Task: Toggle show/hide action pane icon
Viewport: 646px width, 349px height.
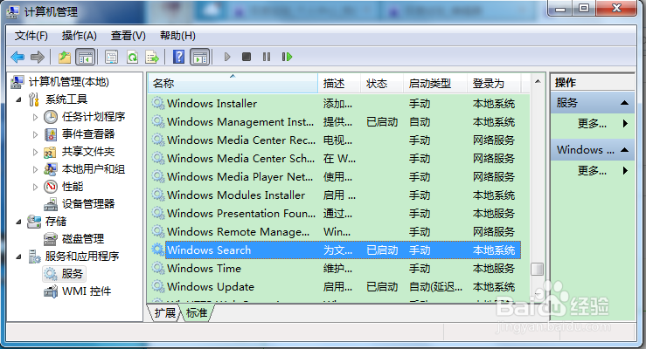Action: pos(200,57)
